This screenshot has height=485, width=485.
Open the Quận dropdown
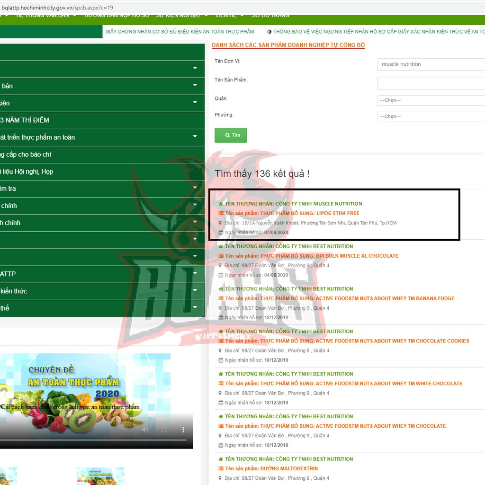(x=431, y=100)
